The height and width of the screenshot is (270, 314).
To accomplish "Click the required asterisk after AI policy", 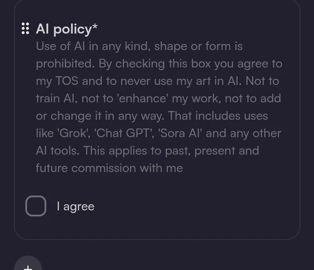I will (x=95, y=28).
